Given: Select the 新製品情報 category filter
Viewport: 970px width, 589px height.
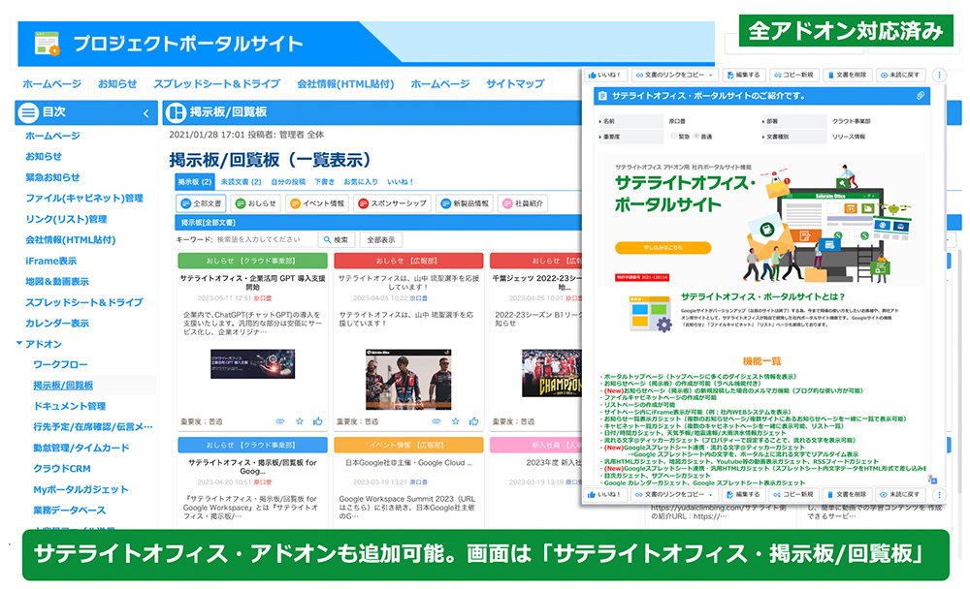Looking at the screenshot, I should [x=465, y=203].
